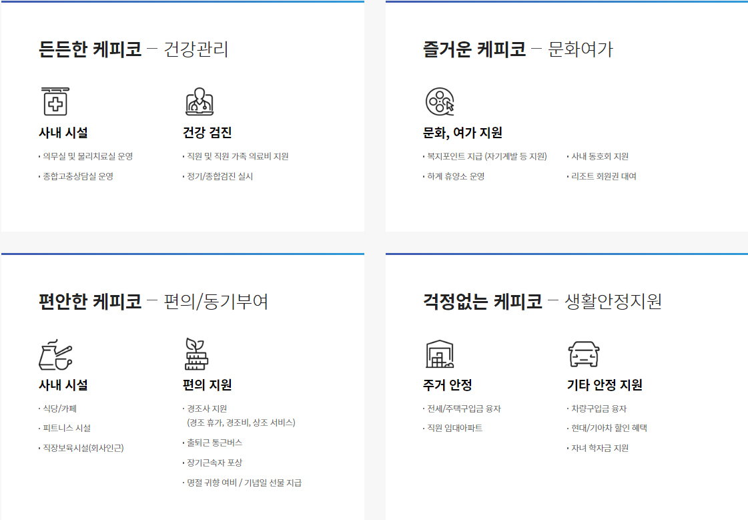
Task: Select the doctor monitor icon for 건강 검진
Action: coord(201,101)
